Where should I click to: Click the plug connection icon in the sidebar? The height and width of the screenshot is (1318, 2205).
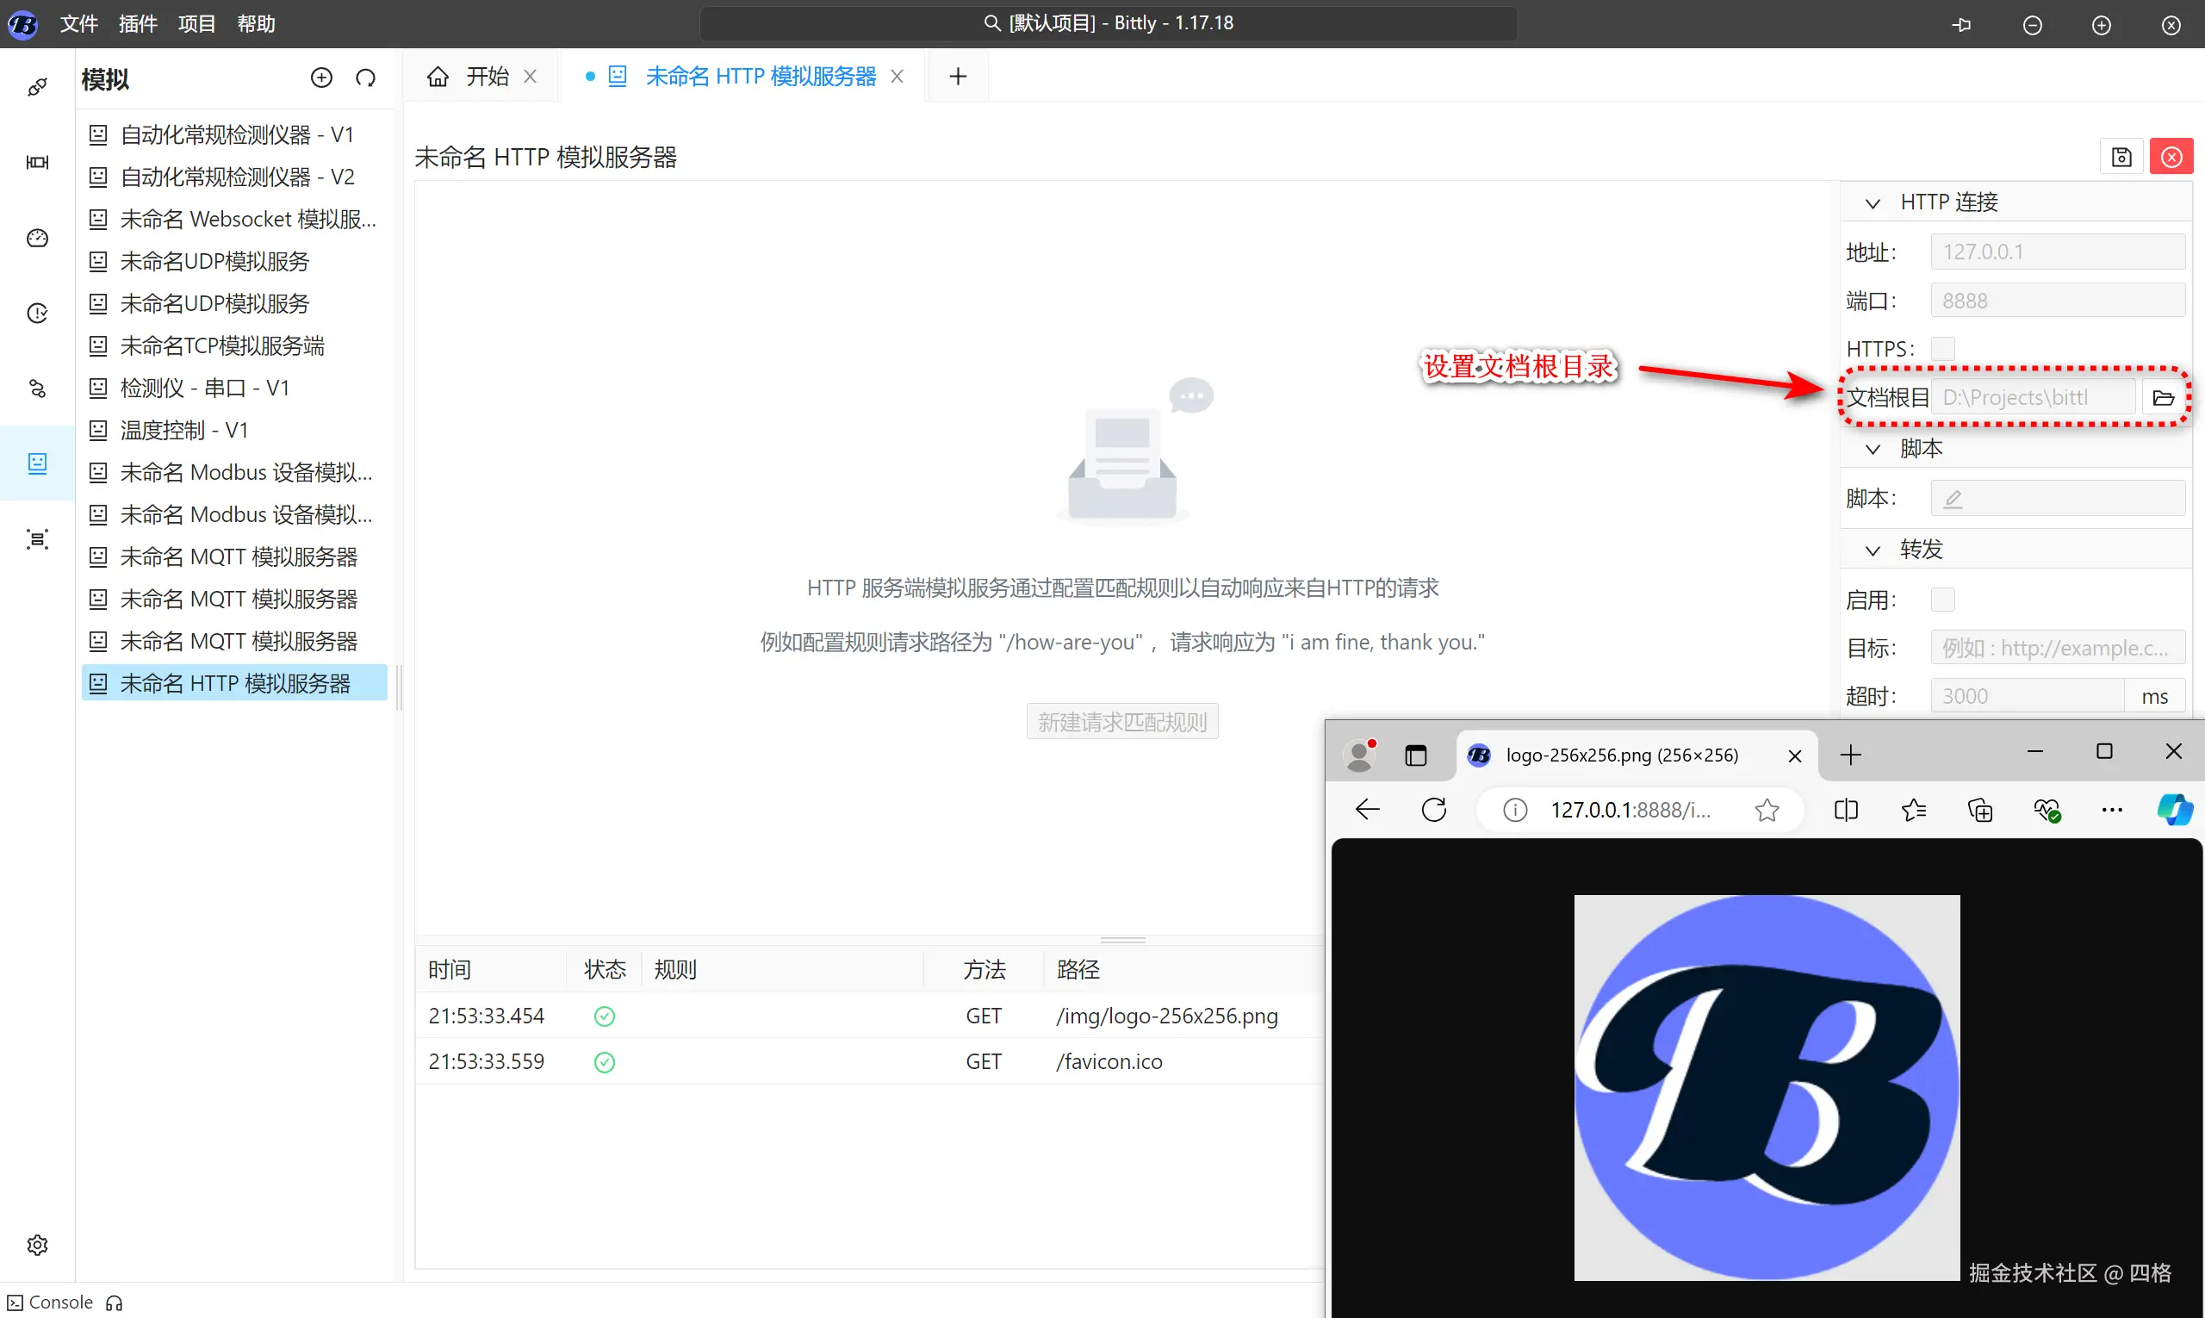[37, 87]
